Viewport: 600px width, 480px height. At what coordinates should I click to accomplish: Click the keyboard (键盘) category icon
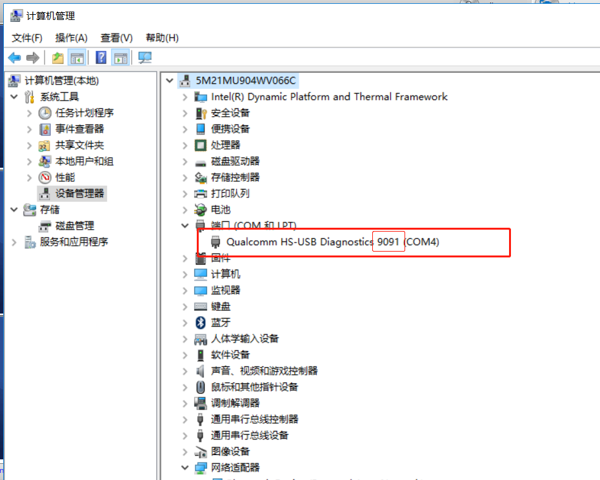pos(201,306)
